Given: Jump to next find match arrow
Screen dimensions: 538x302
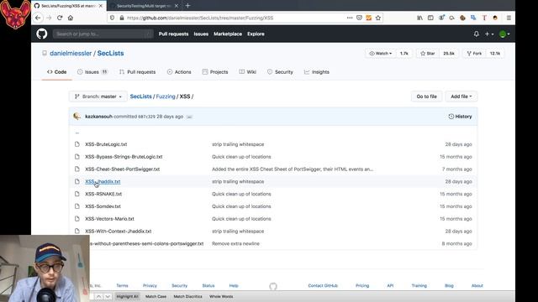Looking at the screenshot, I should [108, 296].
